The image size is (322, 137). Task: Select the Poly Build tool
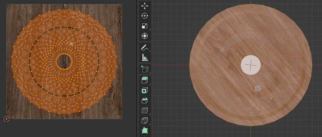(145, 130)
